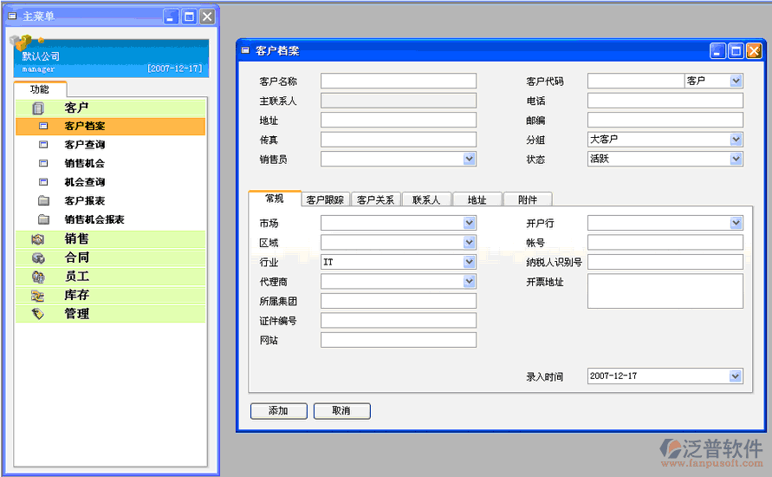
Task: Click the 客户查询 window icon
Action: point(43,145)
